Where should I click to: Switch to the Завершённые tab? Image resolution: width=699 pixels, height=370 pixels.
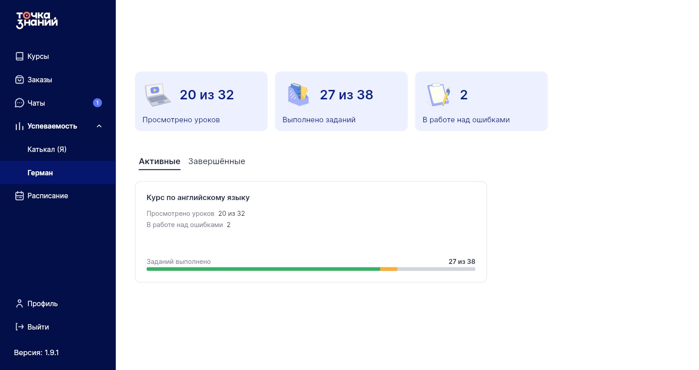point(217,161)
